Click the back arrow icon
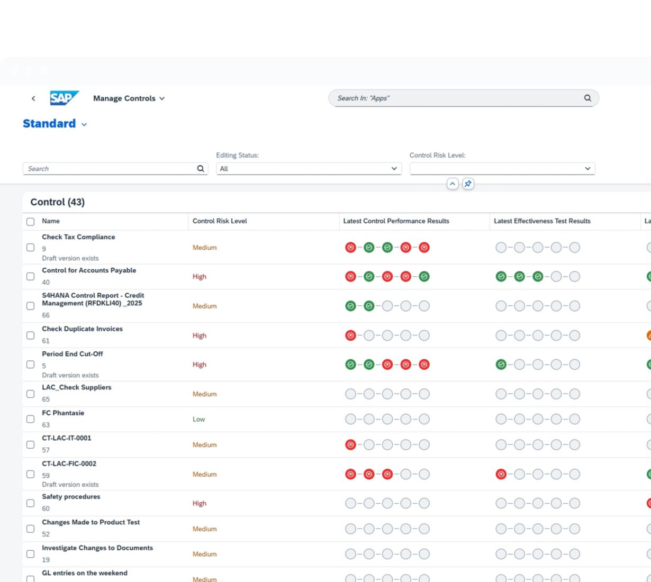This screenshot has height=582, width=651. 33,98
